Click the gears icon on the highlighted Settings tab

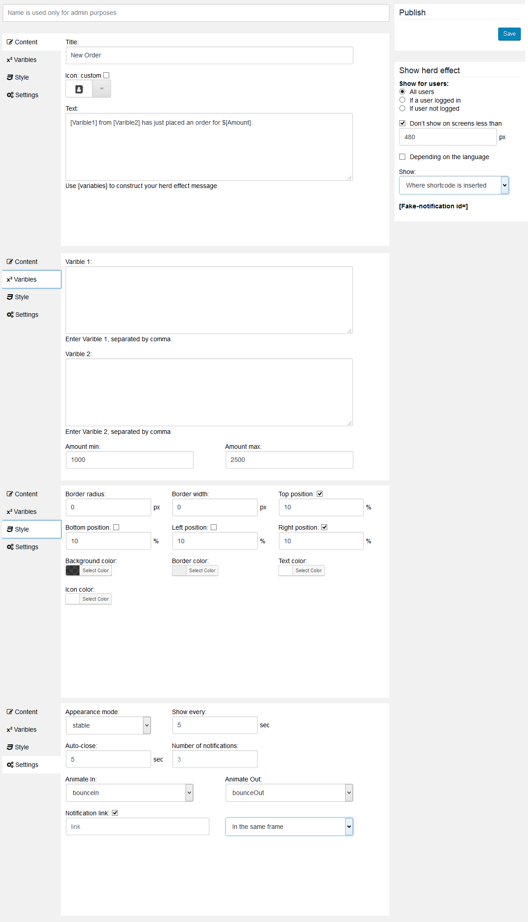10,765
